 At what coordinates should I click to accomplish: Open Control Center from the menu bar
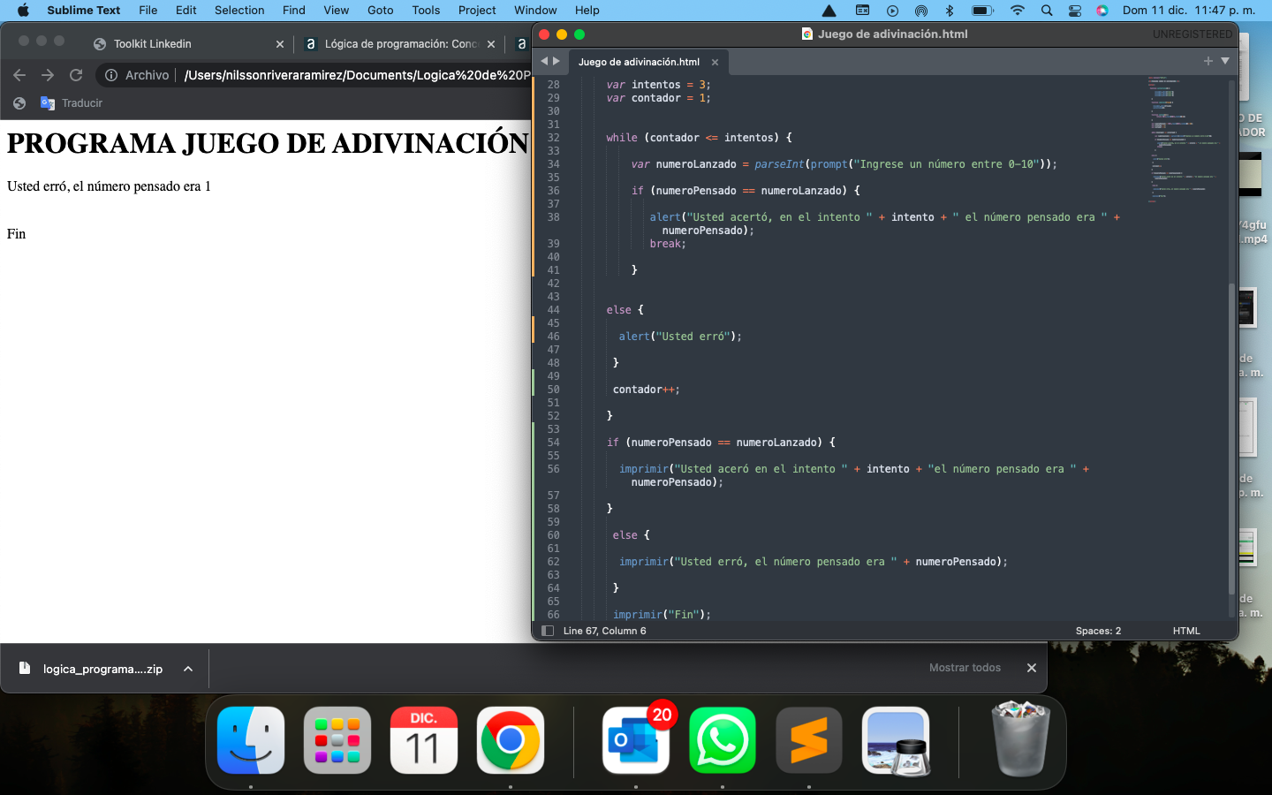pyautogui.click(x=1074, y=10)
